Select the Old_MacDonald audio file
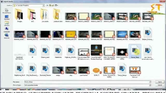 [32, 69]
